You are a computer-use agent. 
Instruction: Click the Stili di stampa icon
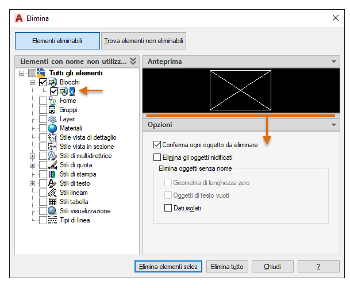[52, 174]
